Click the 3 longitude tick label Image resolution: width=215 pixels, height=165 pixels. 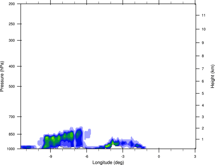195,157
